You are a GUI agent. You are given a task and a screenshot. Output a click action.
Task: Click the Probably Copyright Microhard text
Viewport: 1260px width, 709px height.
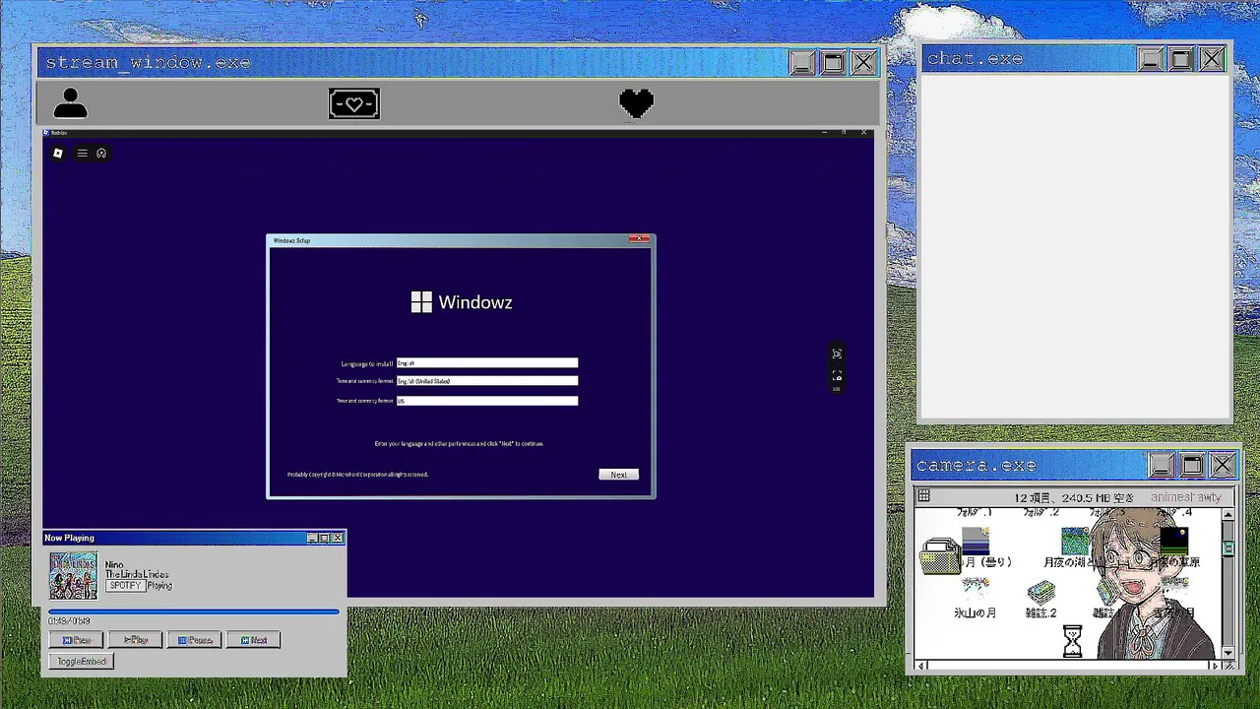[357, 475]
